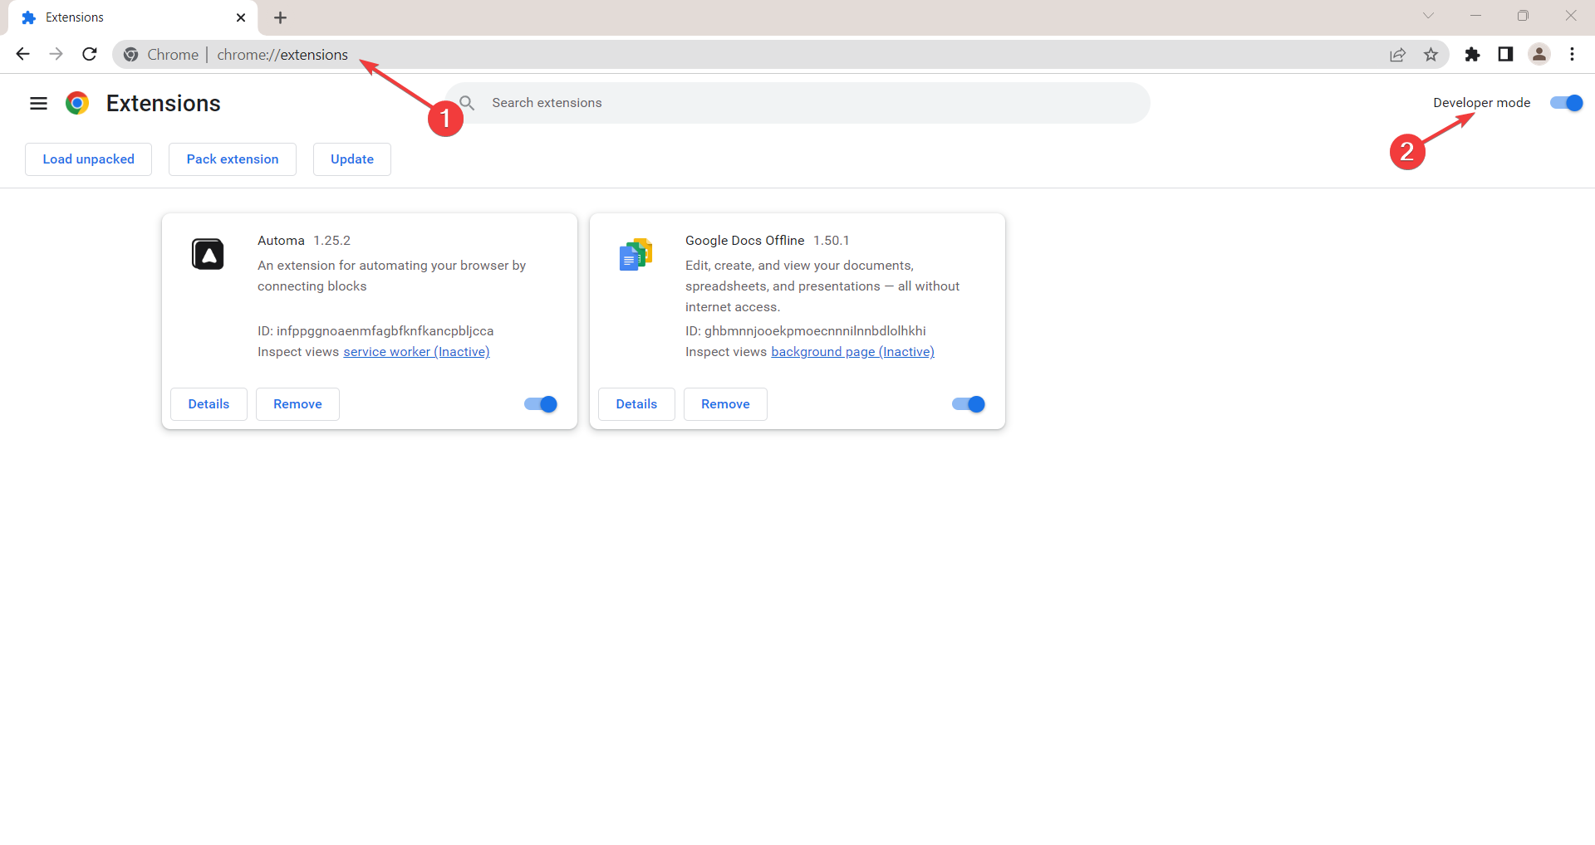The width and height of the screenshot is (1595, 845).
Task: Open the profile avatar menu
Action: point(1539,55)
